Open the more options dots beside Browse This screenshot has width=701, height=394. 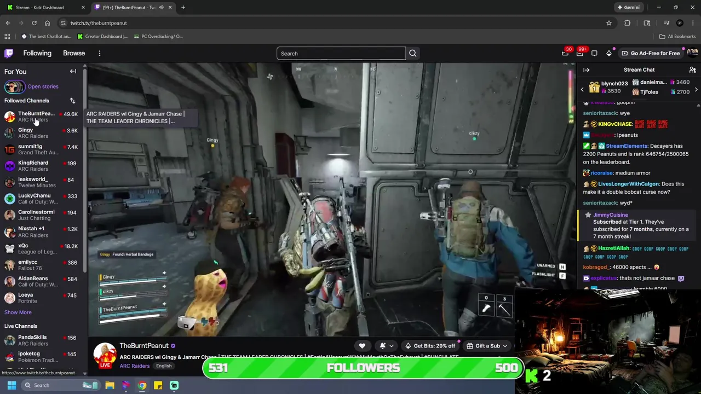(100, 53)
